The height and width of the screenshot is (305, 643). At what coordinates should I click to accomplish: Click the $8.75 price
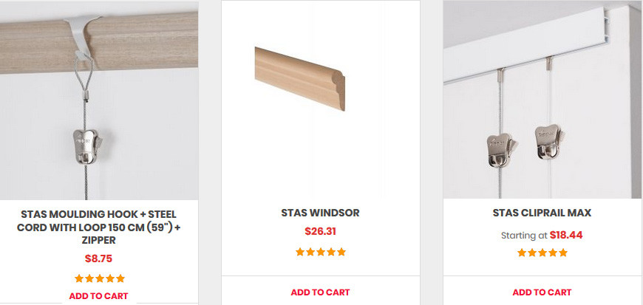pyautogui.click(x=98, y=258)
